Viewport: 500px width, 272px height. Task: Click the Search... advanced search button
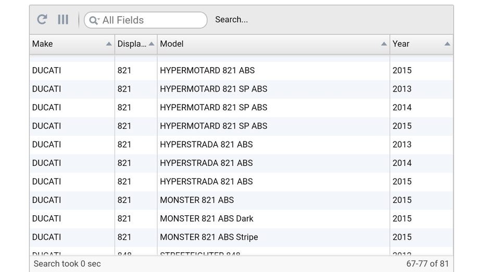[231, 20]
